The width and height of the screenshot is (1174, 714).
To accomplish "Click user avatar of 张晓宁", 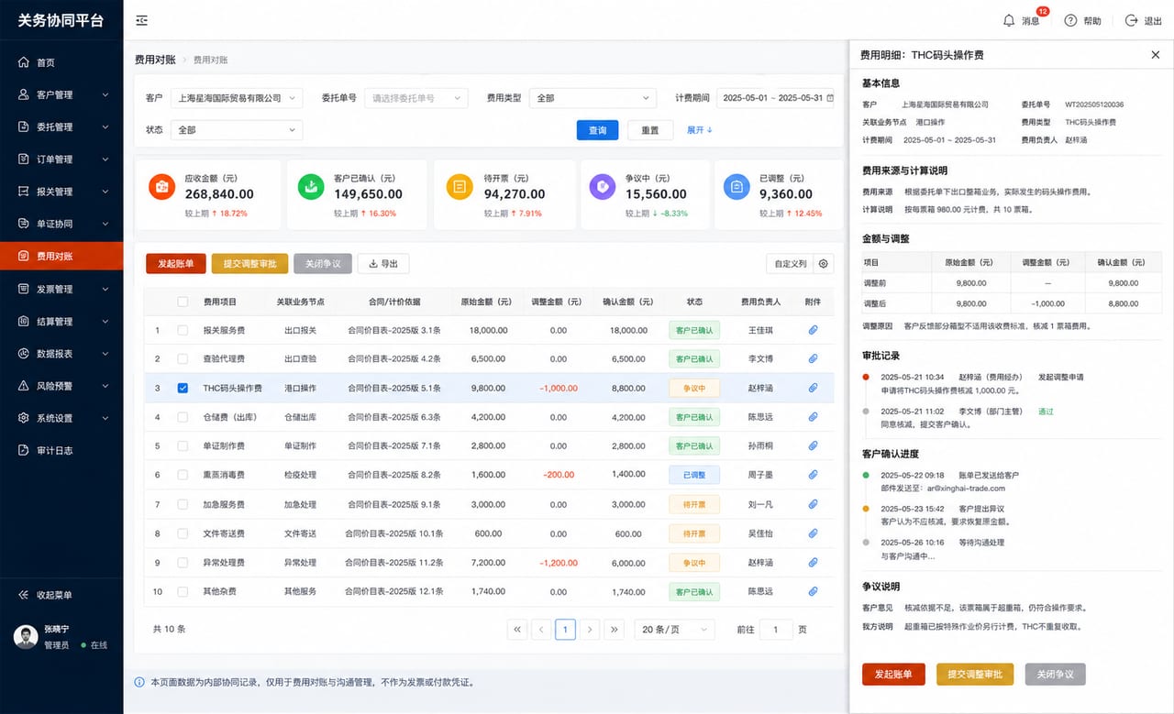I will pos(26,637).
